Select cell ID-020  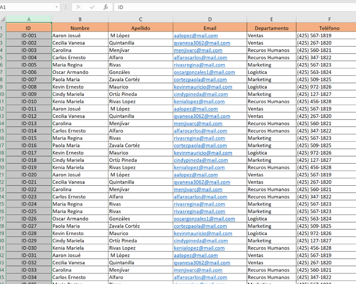pos(29,174)
